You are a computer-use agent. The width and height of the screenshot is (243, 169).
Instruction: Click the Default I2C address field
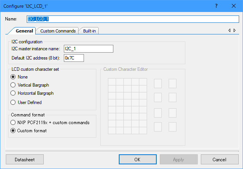pos(74,58)
